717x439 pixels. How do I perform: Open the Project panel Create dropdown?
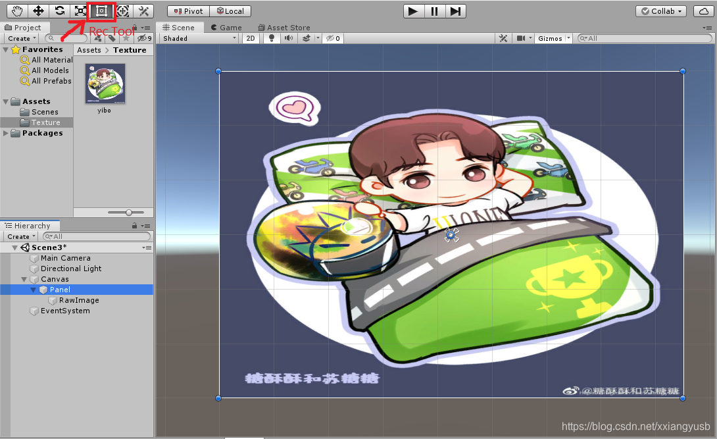pyautogui.click(x=22, y=38)
